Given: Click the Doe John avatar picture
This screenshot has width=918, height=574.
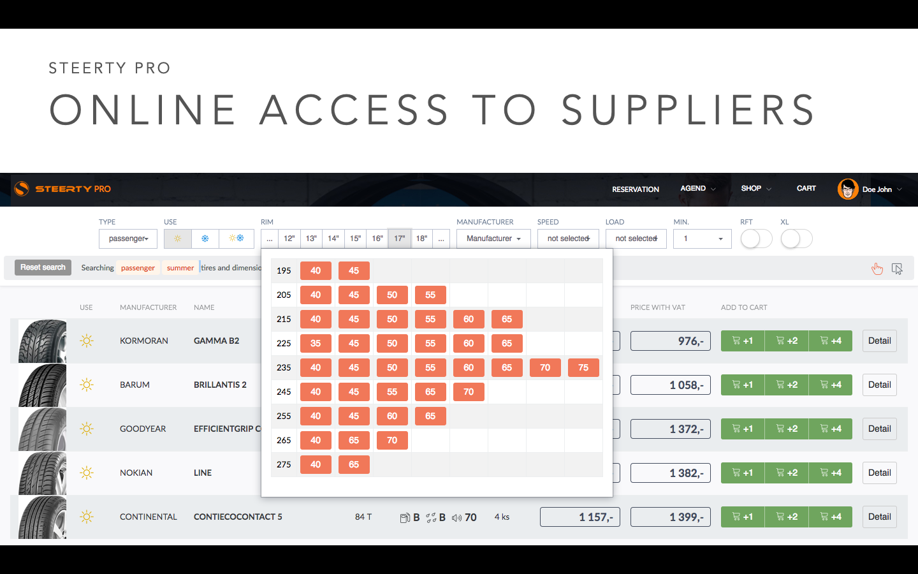Looking at the screenshot, I should point(847,189).
